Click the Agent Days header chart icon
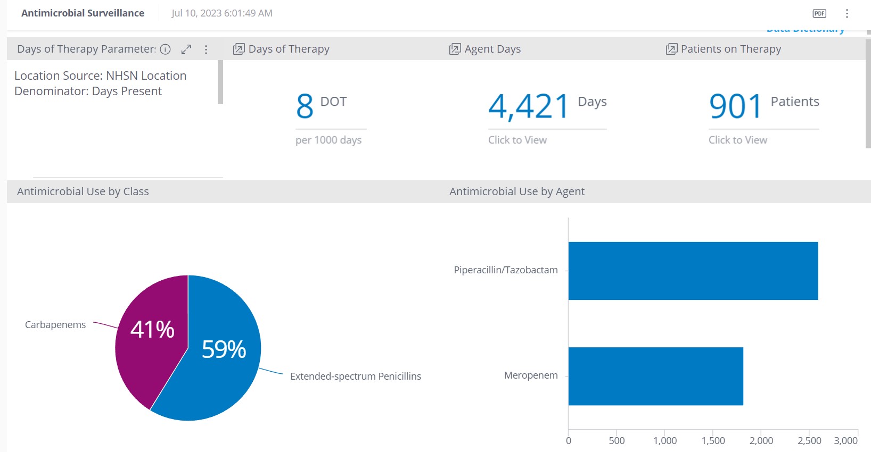The image size is (871, 452). pos(455,49)
